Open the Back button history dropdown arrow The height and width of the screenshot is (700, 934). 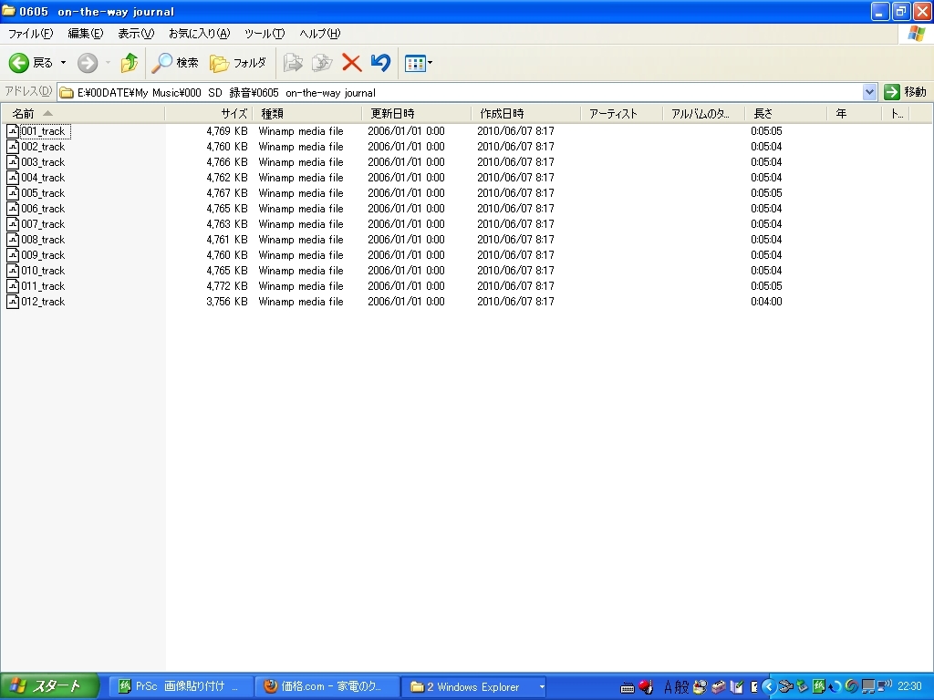tap(63, 63)
